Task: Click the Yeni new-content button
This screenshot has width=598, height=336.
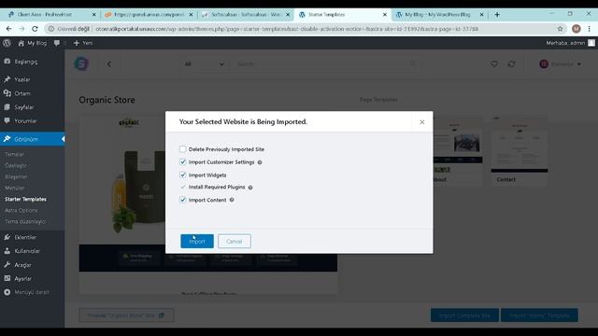Action: [x=83, y=43]
